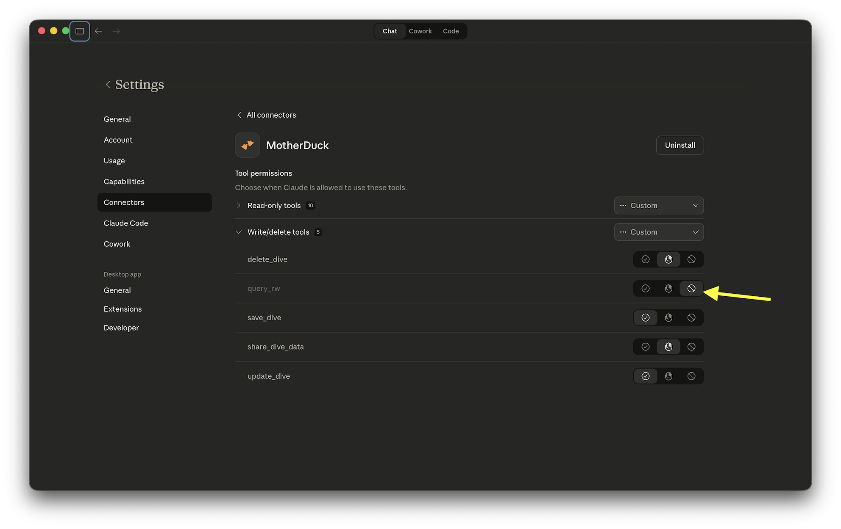The height and width of the screenshot is (529, 841).
Task: Set query_rw to needs approval
Action: click(x=668, y=289)
